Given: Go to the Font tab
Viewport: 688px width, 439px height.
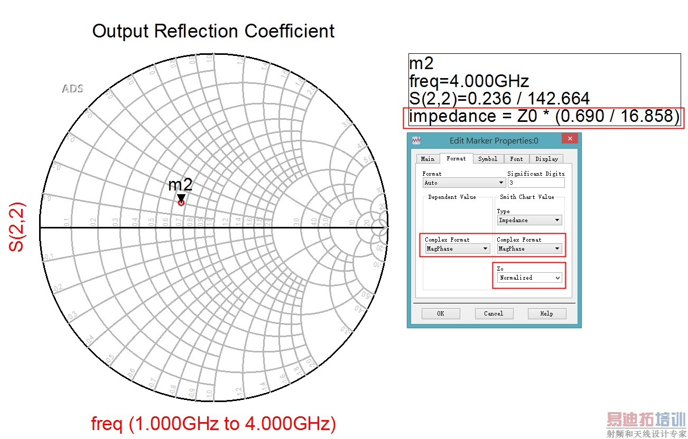Looking at the screenshot, I should (x=516, y=159).
